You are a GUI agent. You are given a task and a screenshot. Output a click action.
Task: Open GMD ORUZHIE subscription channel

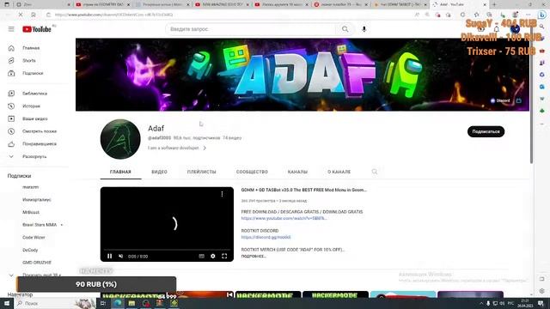(36, 263)
